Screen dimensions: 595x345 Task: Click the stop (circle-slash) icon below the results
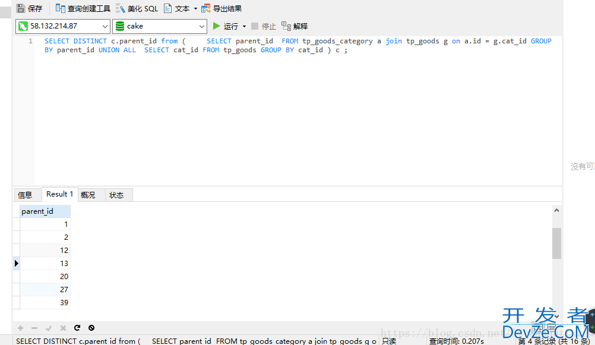91,328
